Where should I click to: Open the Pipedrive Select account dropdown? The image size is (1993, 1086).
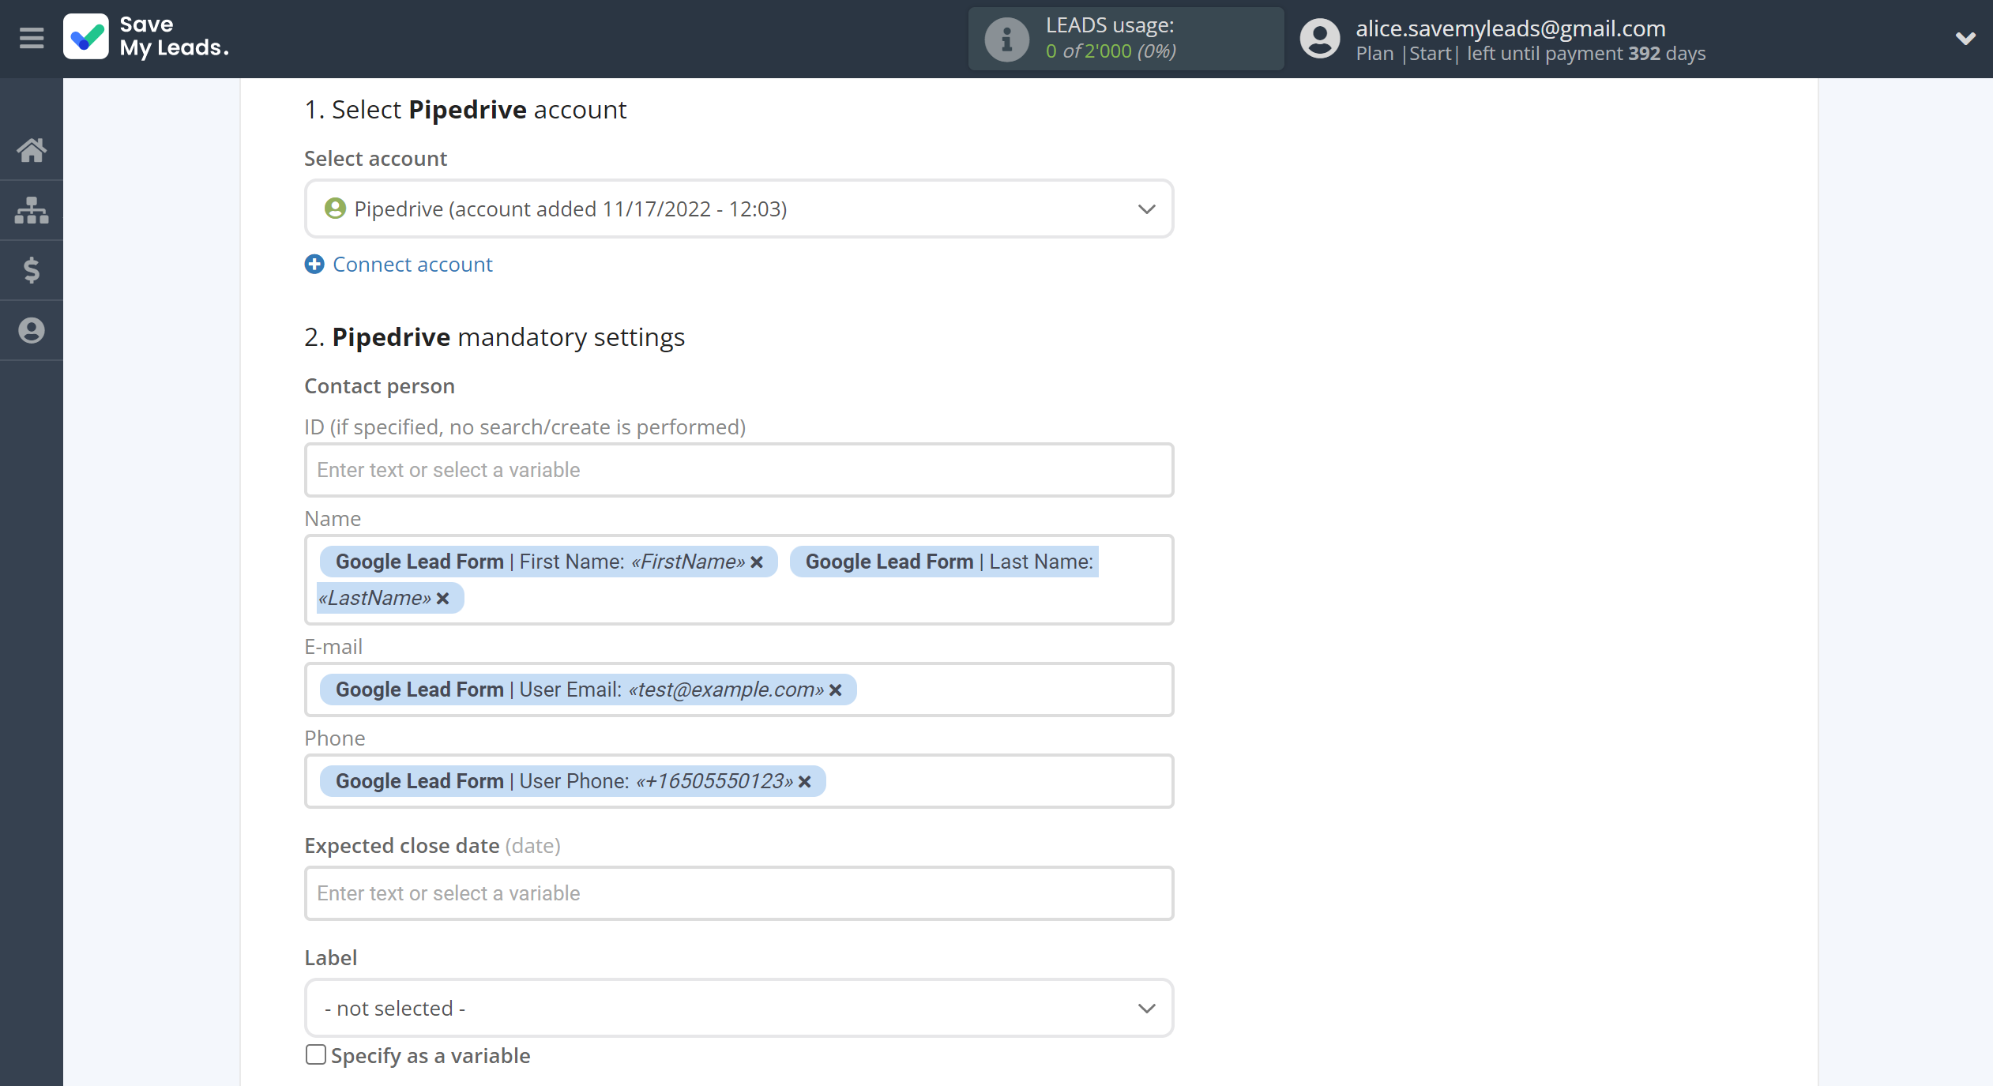tap(739, 209)
